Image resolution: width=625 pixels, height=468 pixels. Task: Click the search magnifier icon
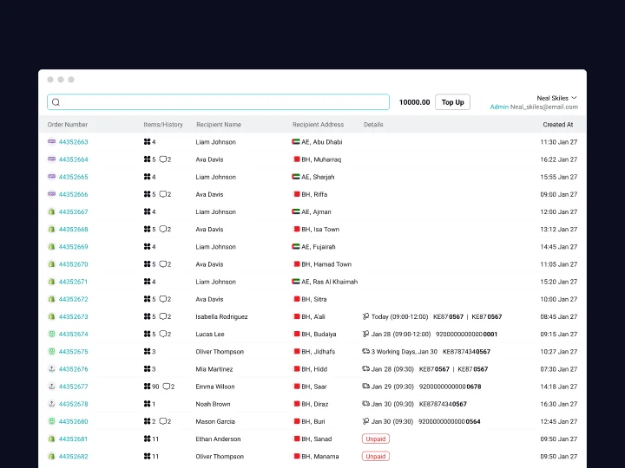pyautogui.click(x=56, y=102)
